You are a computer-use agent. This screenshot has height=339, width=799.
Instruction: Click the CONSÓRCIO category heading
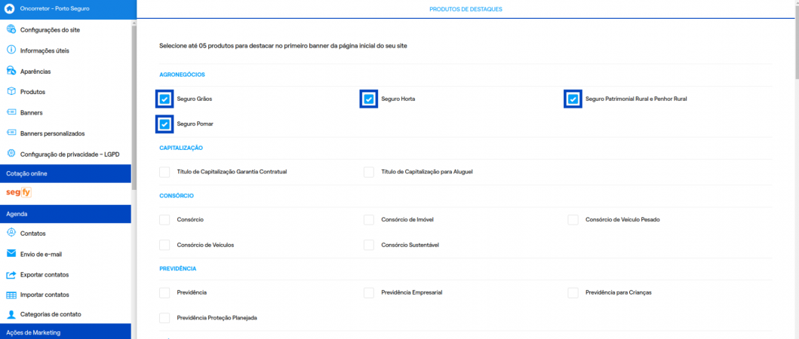(177, 195)
